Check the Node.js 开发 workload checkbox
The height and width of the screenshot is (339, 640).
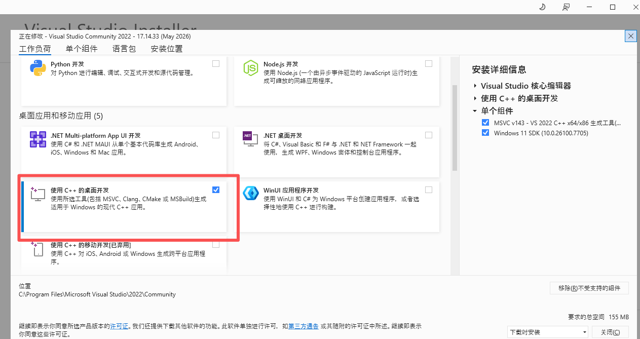click(x=429, y=64)
